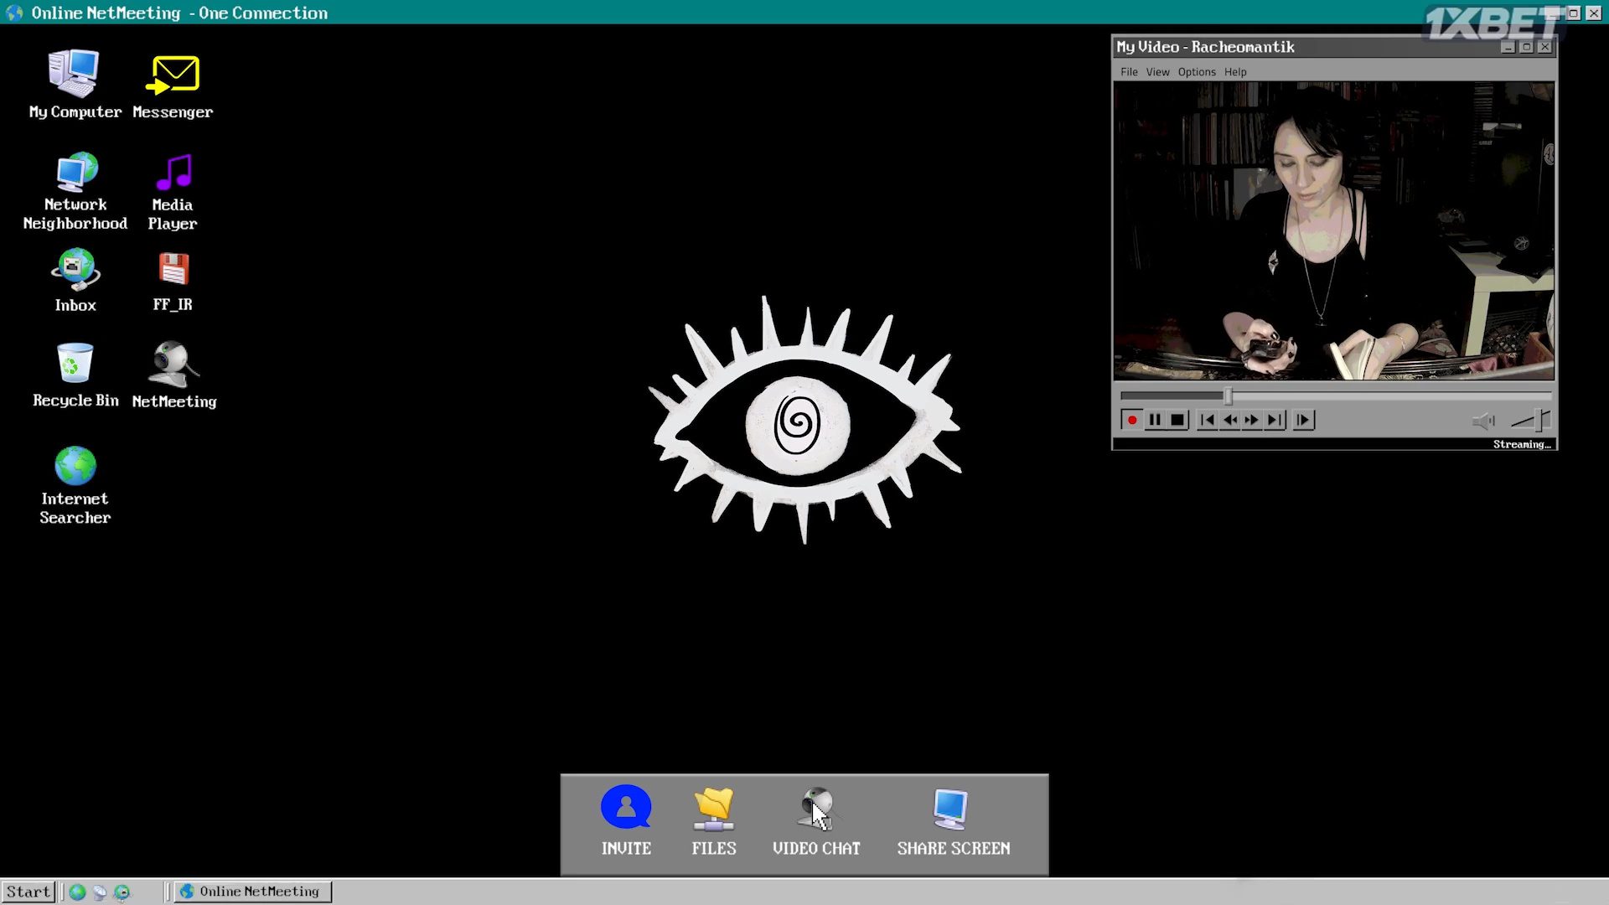
Task: Open the View menu in My Video window
Action: [1157, 72]
